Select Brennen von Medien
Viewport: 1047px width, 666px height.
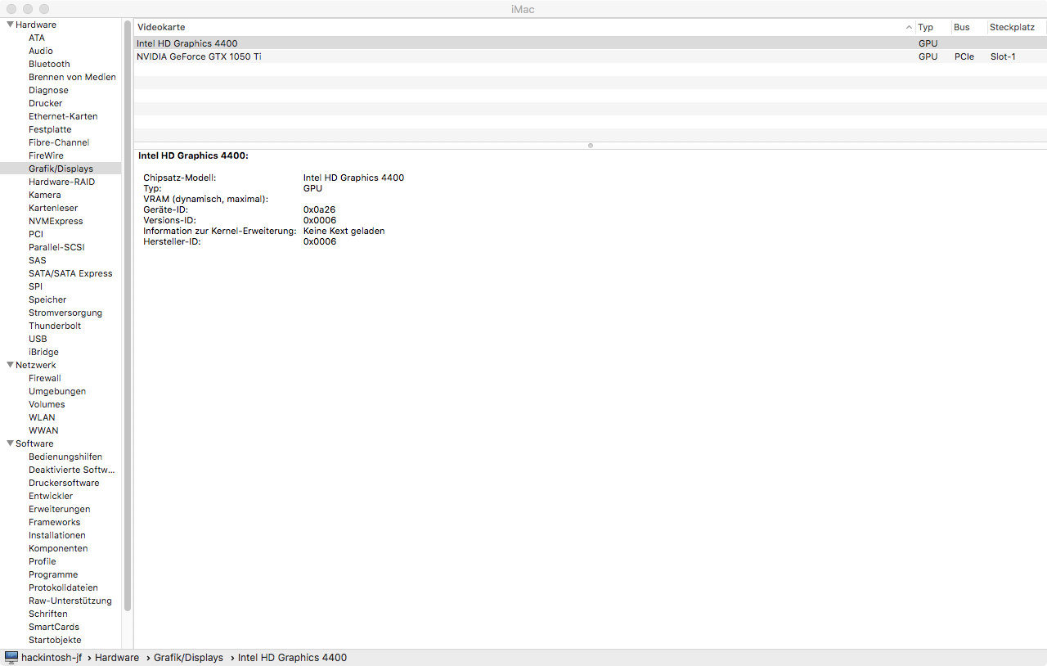72,77
